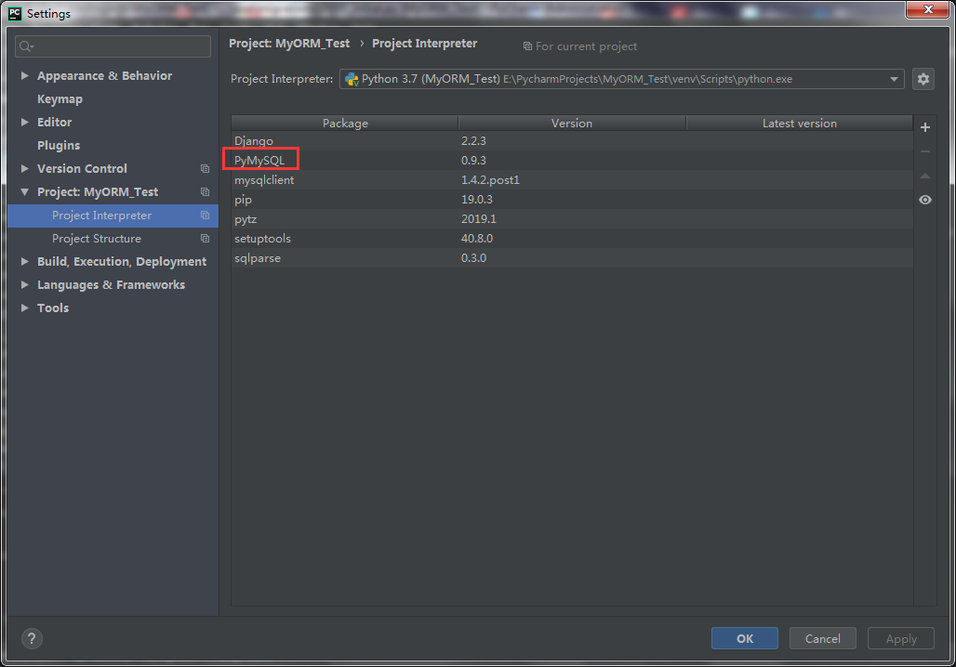This screenshot has width=956, height=667.
Task: Select Keymap in settings tree
Action: click(60, 98)
